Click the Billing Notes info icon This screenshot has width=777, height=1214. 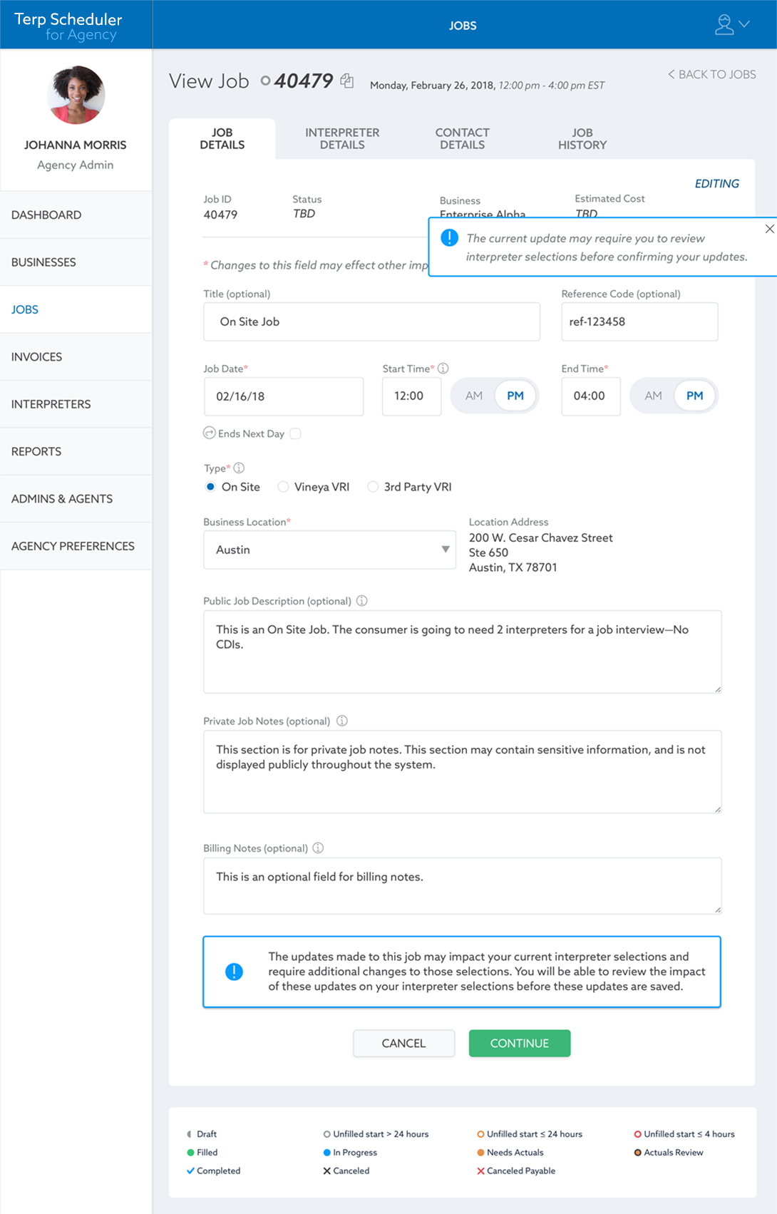tap(319, 848)
